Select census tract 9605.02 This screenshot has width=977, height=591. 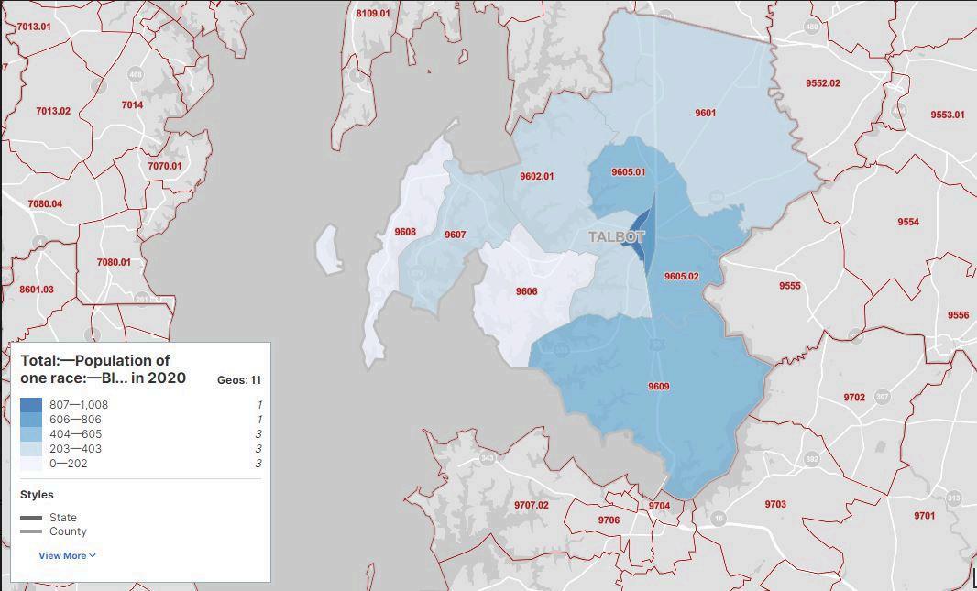[681, 276]
